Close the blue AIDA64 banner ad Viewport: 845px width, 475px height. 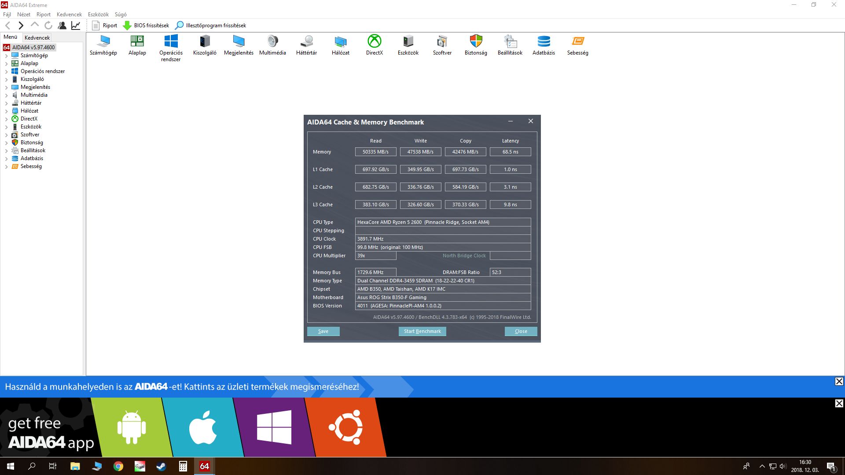coord(839,381)
